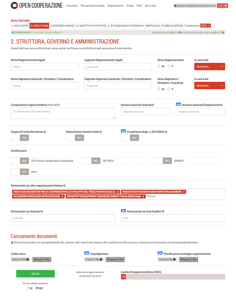The width and height of the screenshot is (236, 299).
Task: Click the warning triangle icon under Caricamento documenti
Action: pyautogui.click(x=12, y=242)
